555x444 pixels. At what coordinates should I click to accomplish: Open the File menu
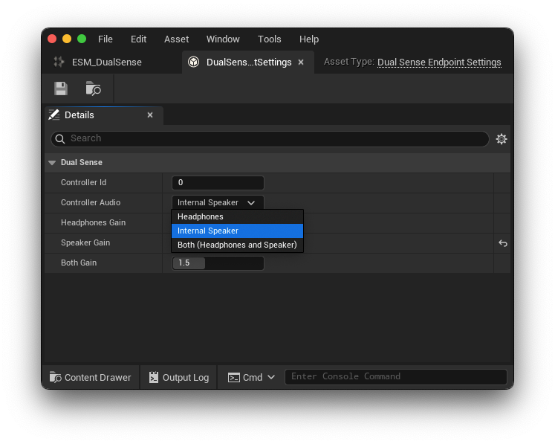coord(105,39)
